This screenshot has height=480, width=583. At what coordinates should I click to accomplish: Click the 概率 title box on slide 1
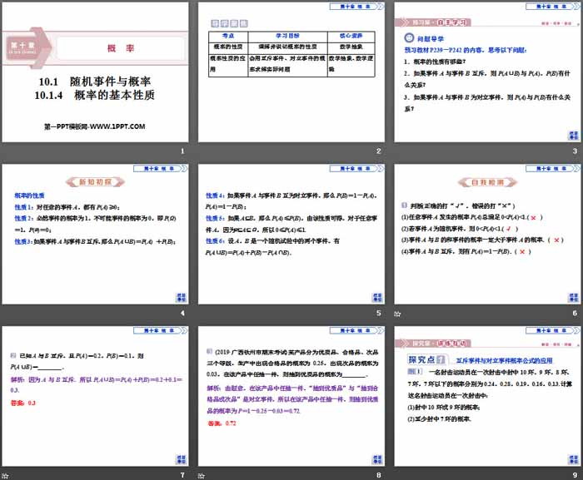click(x=122, y=48)
